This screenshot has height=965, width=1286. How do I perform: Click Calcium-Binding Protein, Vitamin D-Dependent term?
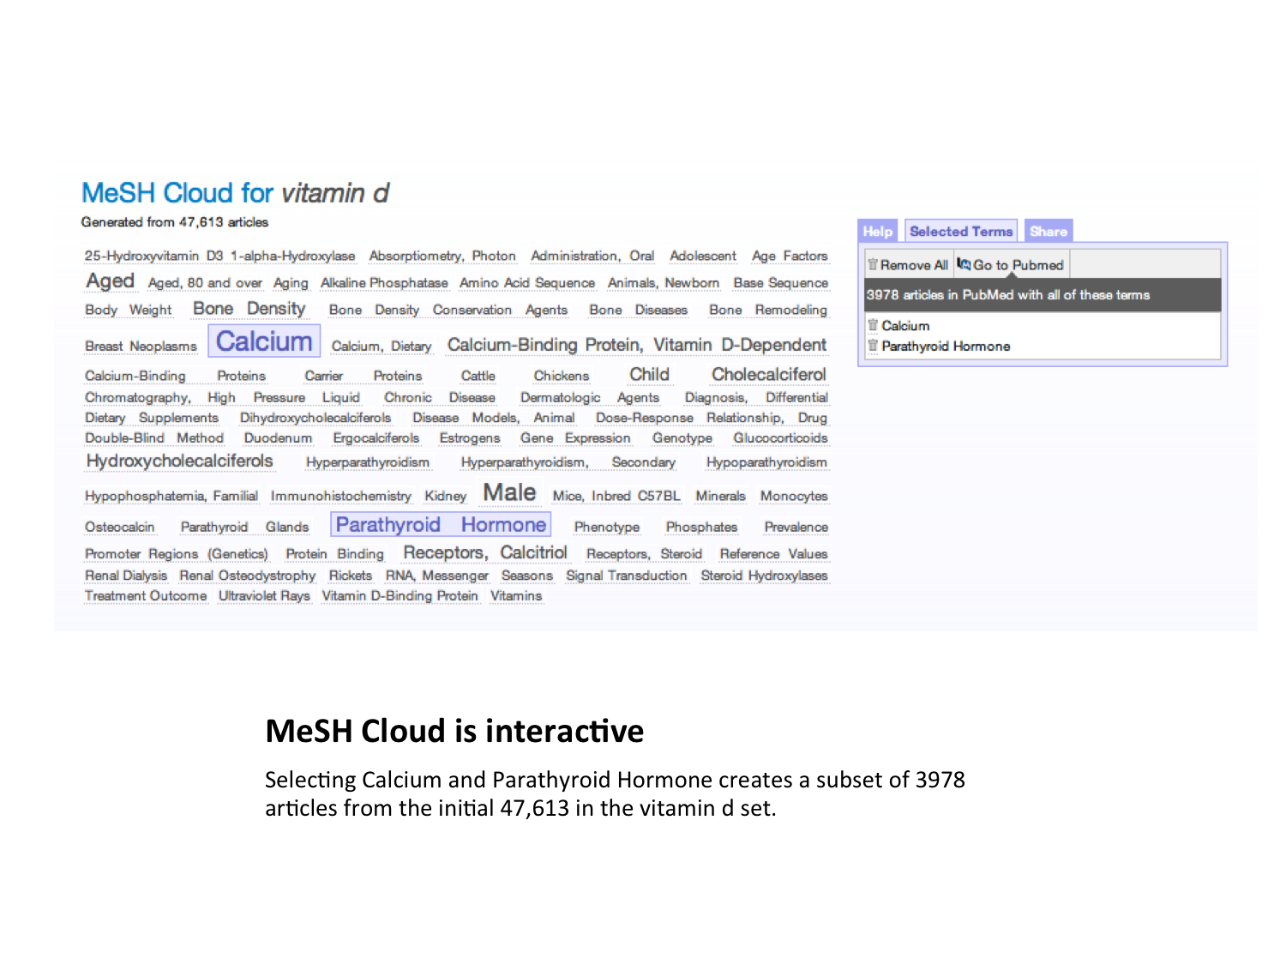637,345
